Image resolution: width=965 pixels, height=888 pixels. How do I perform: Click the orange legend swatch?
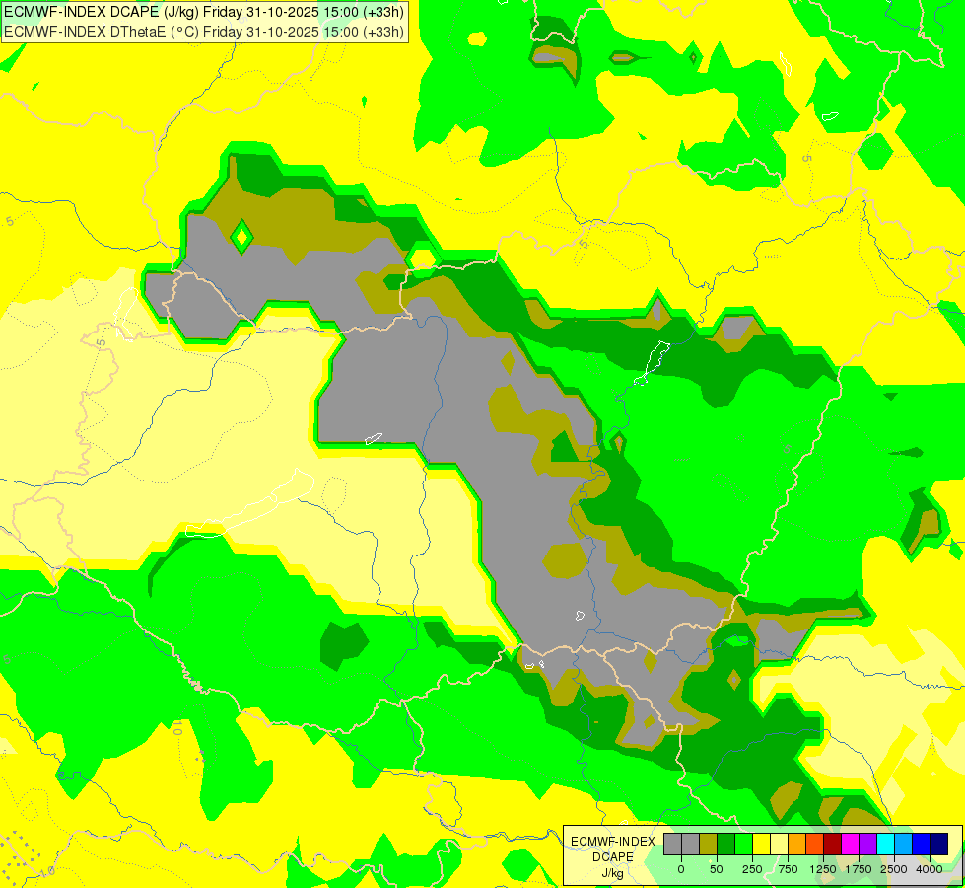click(x=797, y=844)
